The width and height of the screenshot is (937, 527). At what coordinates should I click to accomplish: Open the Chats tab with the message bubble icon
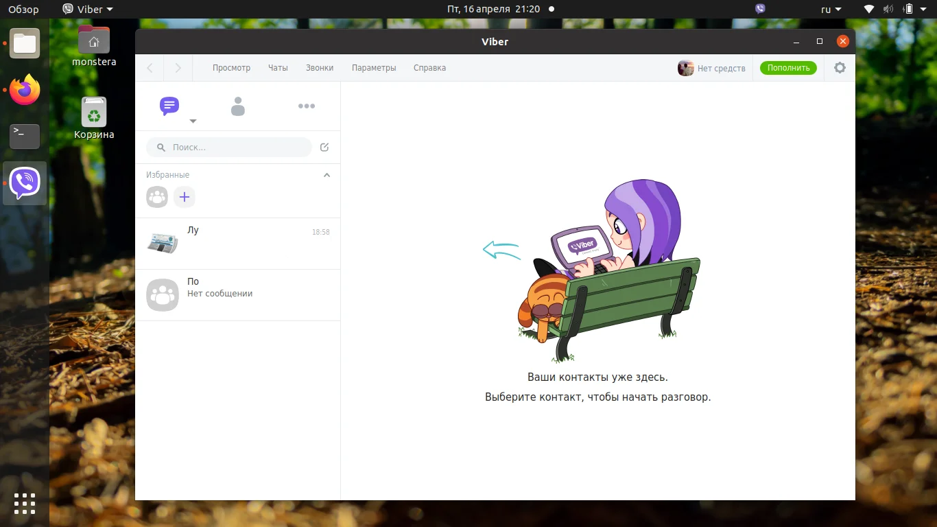pyautogui.click(x=169, y=106)
